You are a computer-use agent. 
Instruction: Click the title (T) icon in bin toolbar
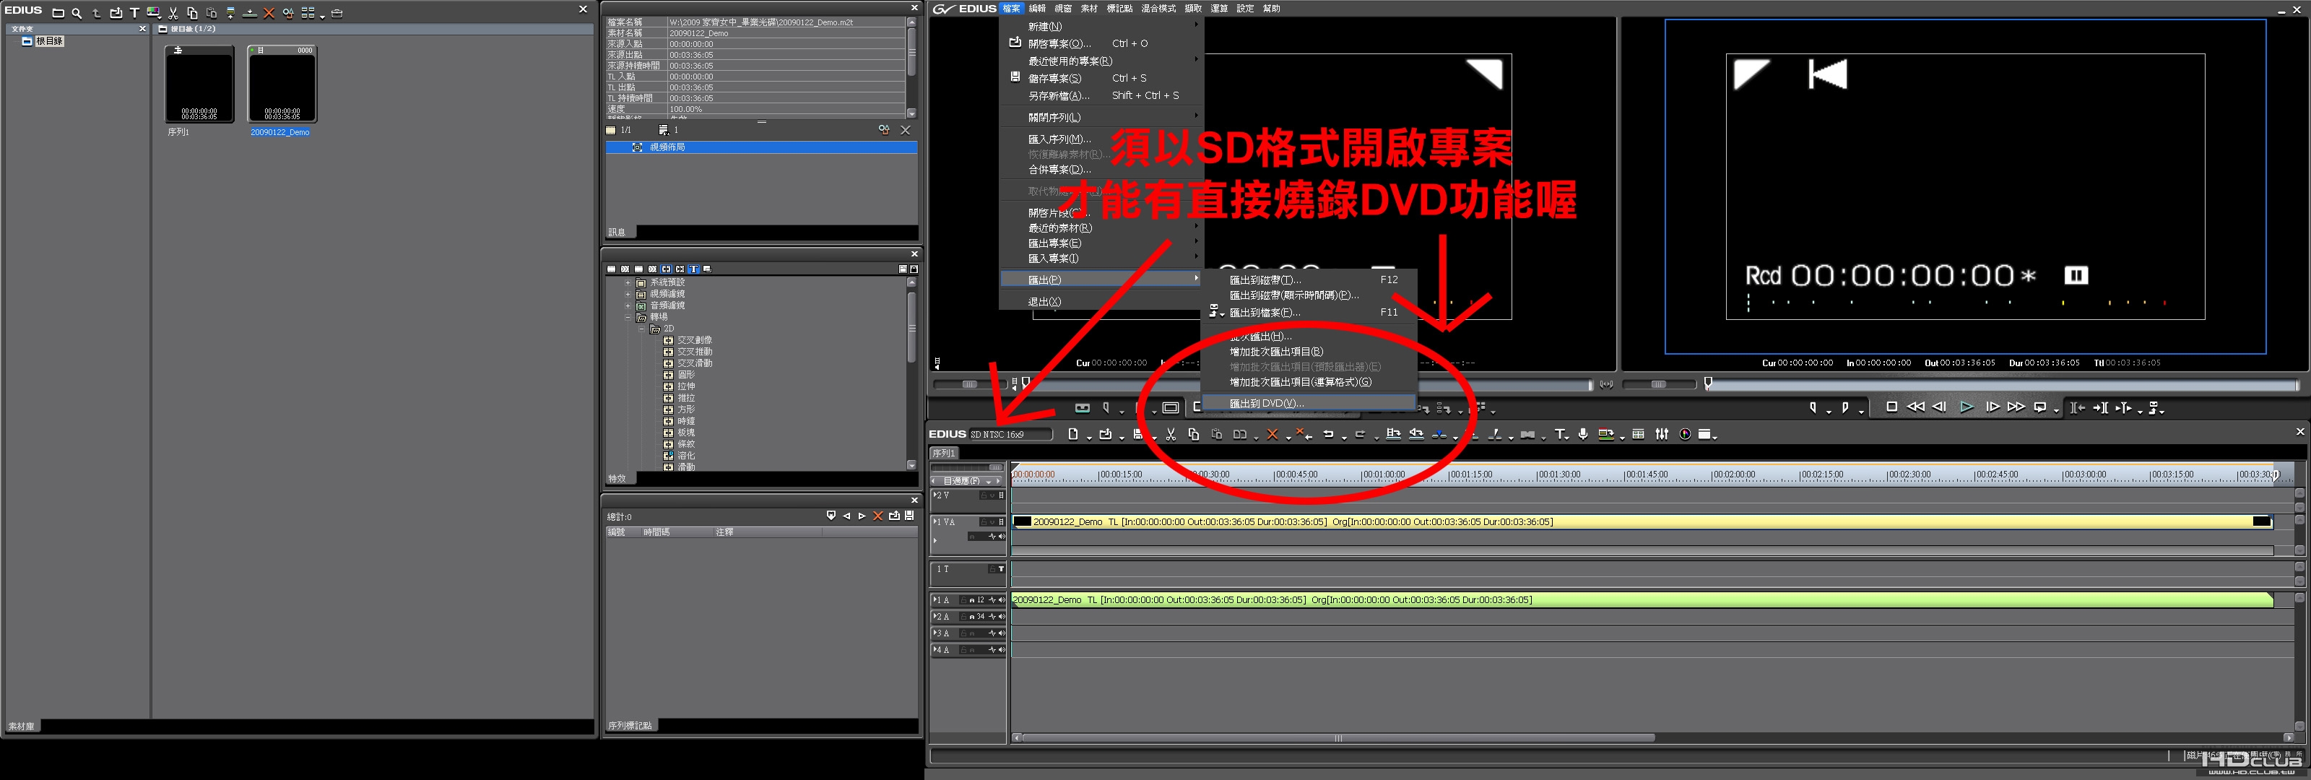[134, 12]
